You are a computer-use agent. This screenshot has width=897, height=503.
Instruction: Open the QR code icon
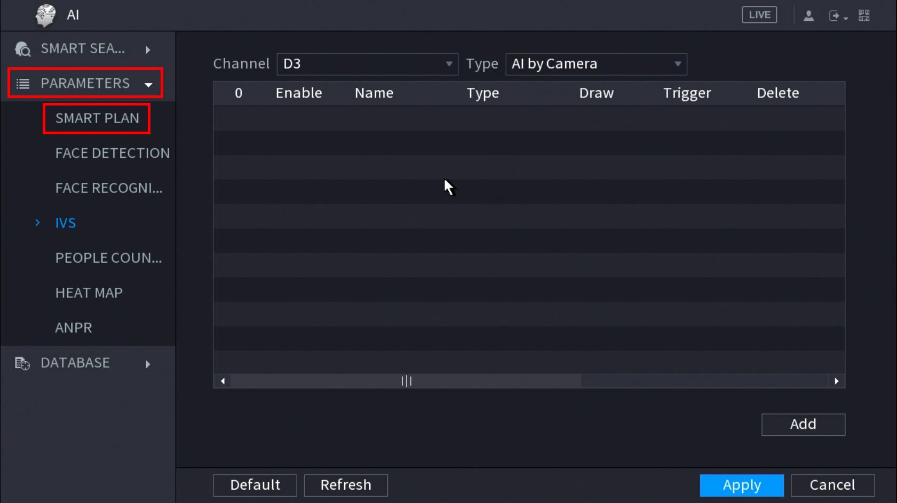click(864, 15)
